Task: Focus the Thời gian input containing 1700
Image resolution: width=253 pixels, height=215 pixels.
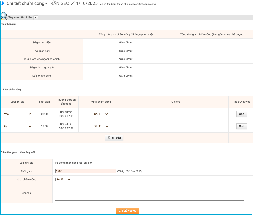Action: [86, 171]
